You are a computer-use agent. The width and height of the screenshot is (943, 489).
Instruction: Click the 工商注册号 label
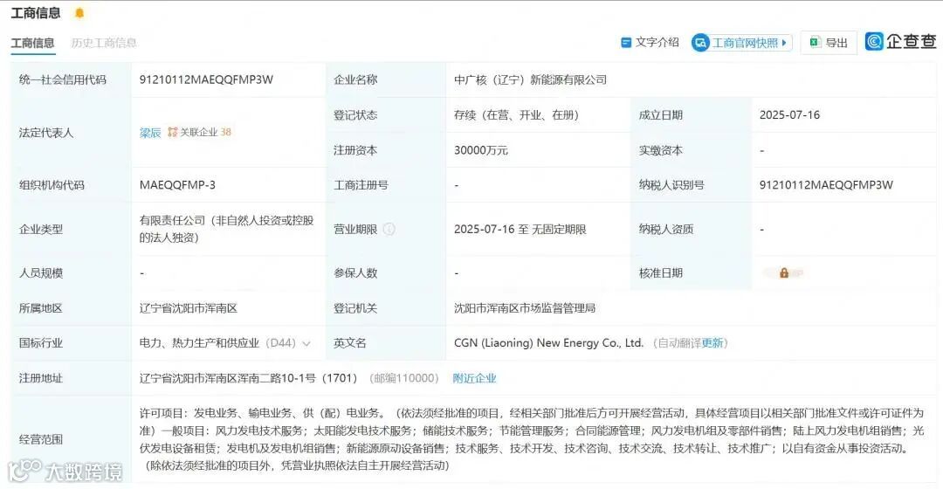(x=361, y=185)
